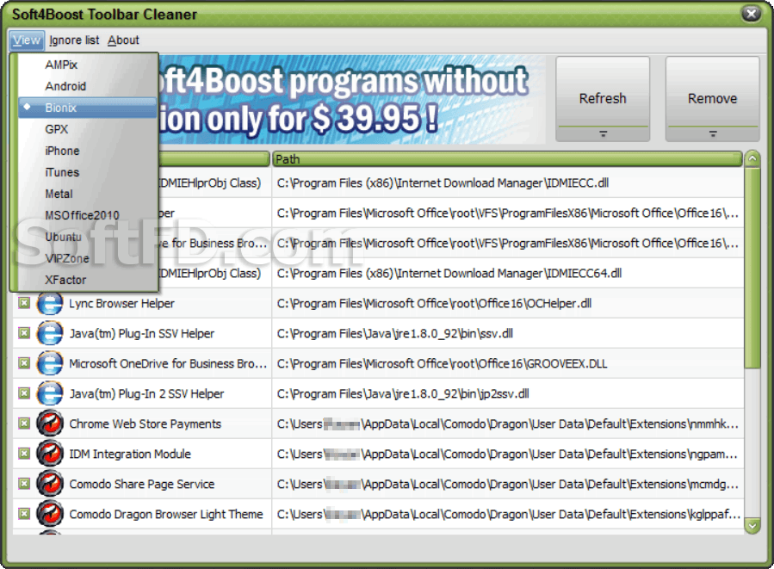Close the Soft4Boost Toolbar Cleaner window
The height and width of the screenshot is (569, 774).
[x=752, y=14]
